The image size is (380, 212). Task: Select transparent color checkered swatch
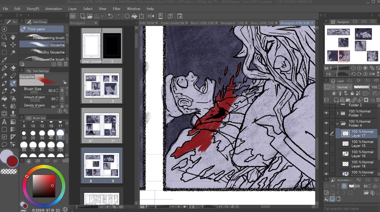9,172
